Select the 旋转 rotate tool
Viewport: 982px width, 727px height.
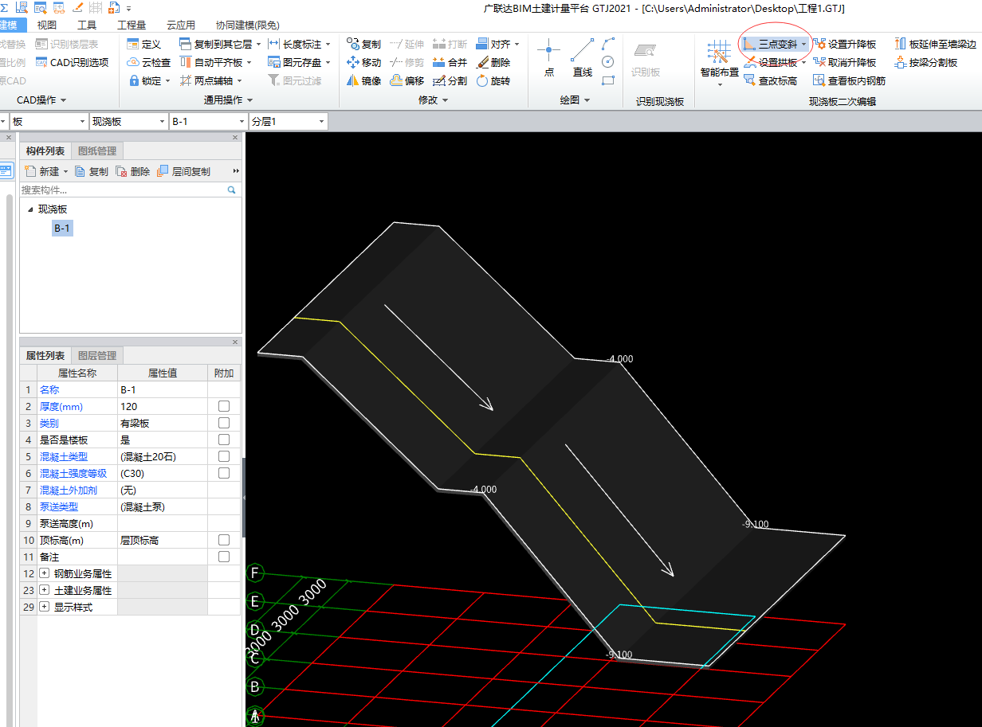pos(493,80)
